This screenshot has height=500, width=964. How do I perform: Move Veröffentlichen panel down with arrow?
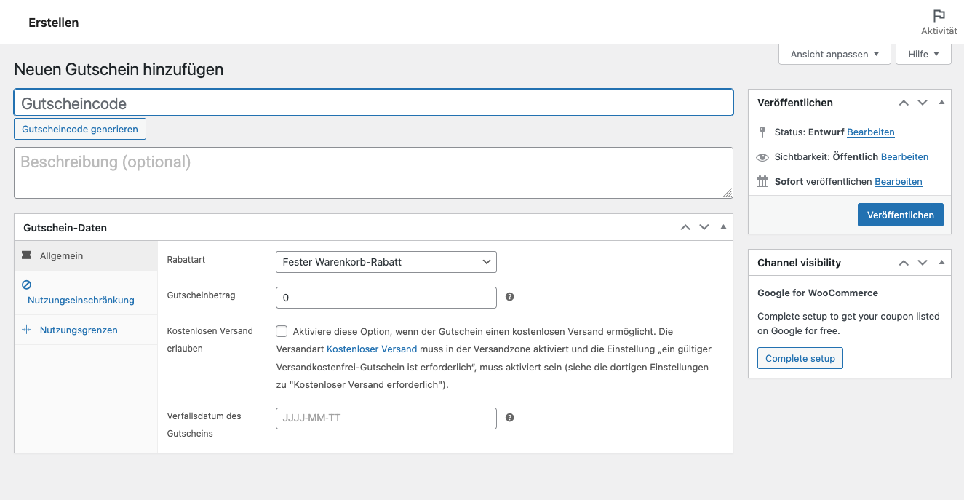(923, 103)
